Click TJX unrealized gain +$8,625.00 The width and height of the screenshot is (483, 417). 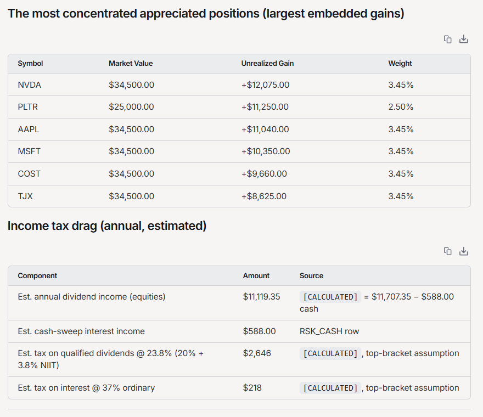[x=263, y=196]
